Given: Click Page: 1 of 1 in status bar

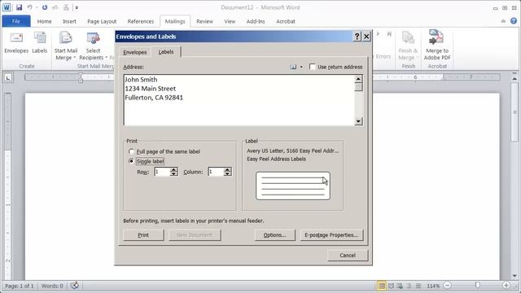Looking at the screenshot, I should (20, 286).
